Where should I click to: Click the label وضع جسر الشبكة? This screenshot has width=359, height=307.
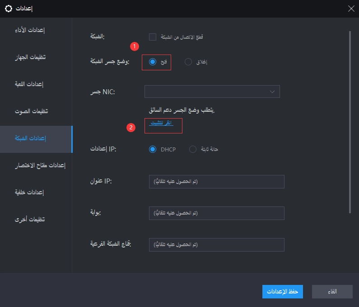[110, 61]
